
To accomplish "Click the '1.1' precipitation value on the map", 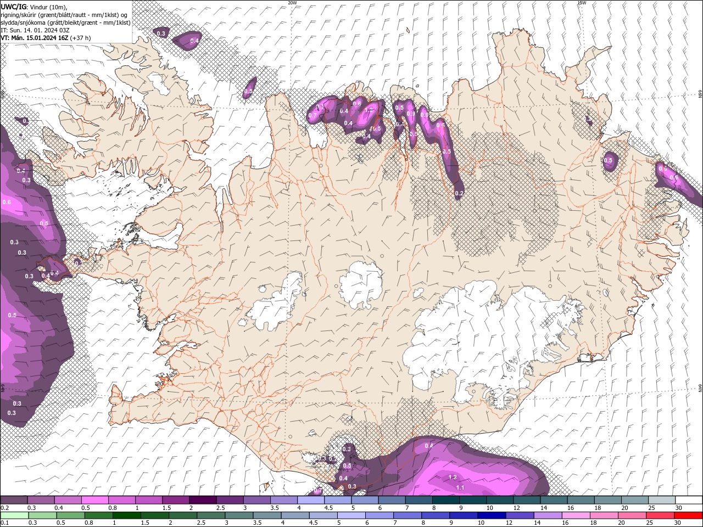I will [x=460, y=487].
